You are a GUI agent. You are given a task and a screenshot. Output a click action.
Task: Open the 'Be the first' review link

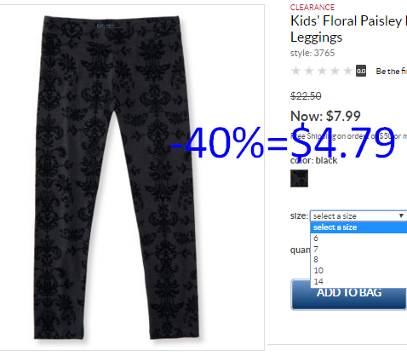[x=392, y=72]
